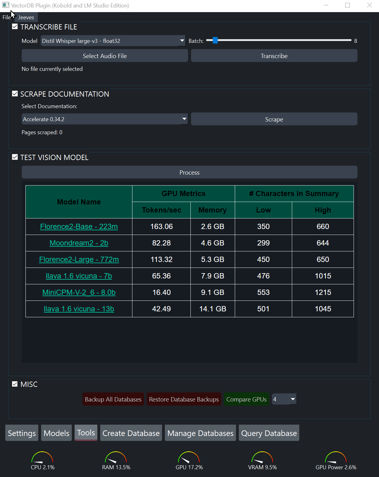Collapse the MISC section checkbox
This screenshot has width=379, height=477.
tap(15, 384)
